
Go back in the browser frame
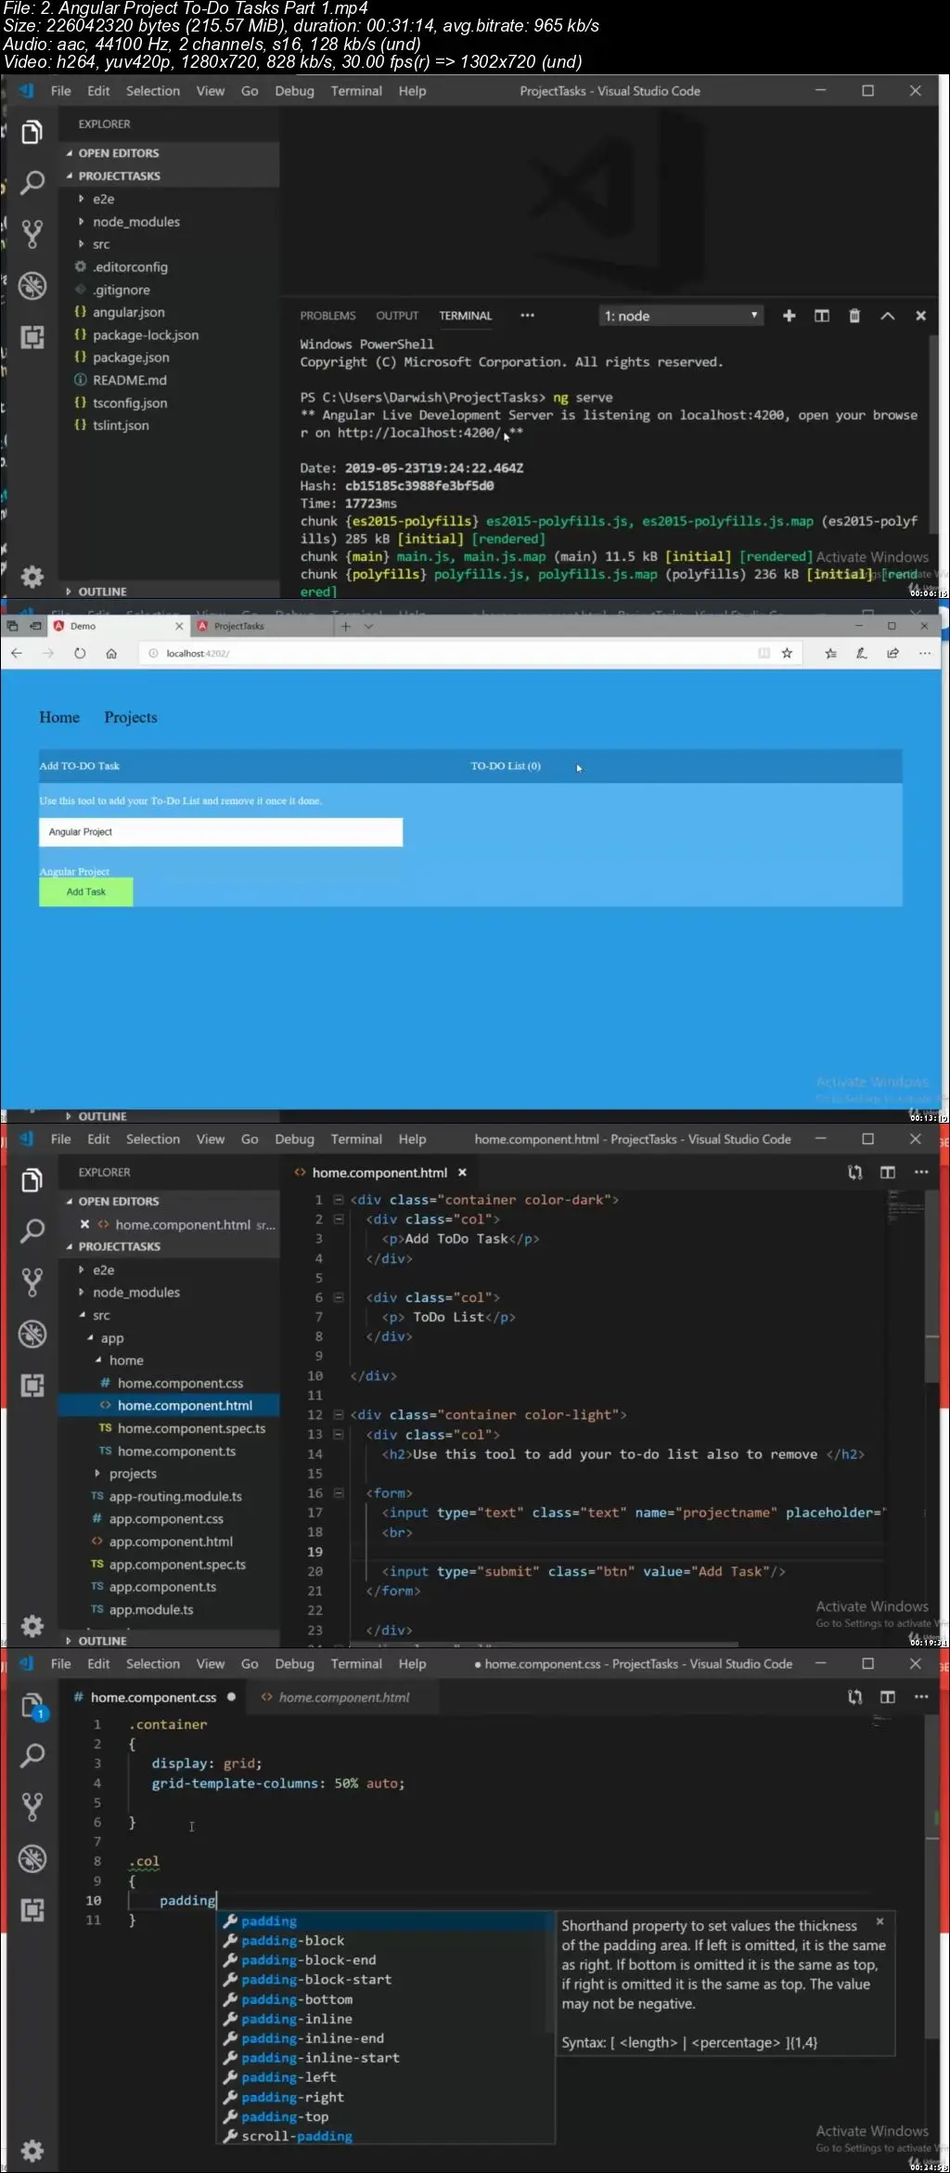17,654
